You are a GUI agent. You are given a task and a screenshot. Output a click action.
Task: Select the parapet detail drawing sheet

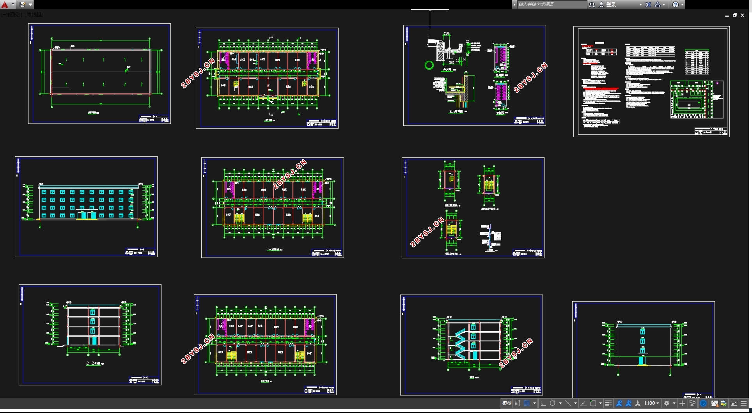point(475,75)
